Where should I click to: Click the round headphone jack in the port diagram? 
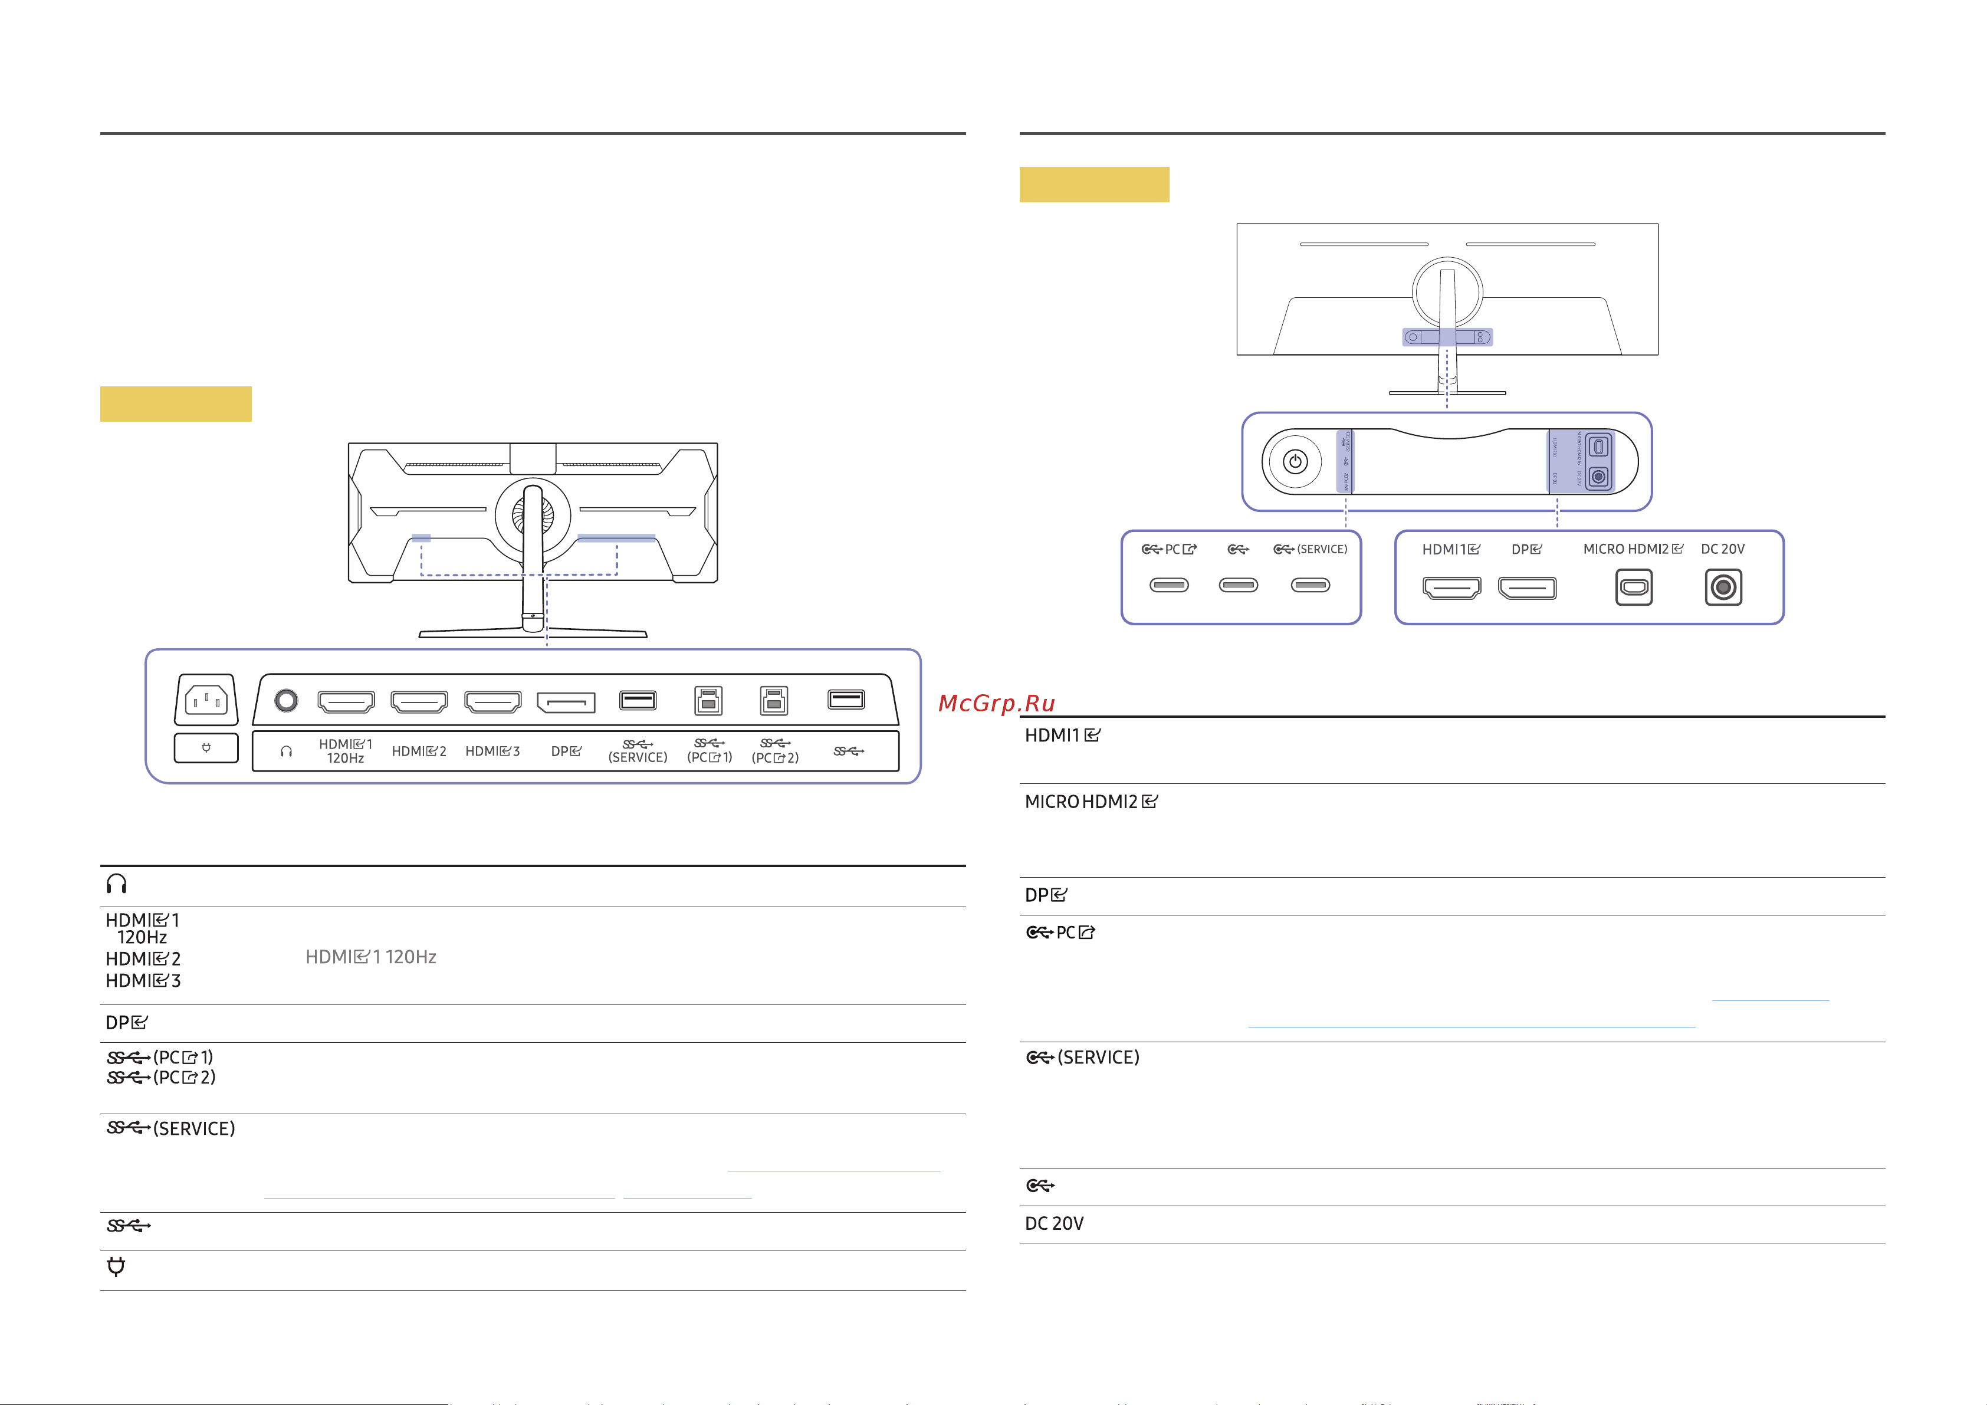coord(285,700)
